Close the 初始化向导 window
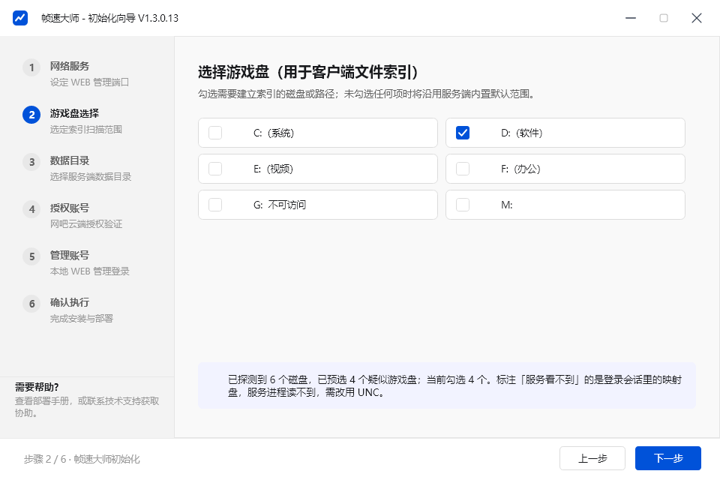Image resolution: width=720 pixels, height=480 pixels. [x=697, y=18]
